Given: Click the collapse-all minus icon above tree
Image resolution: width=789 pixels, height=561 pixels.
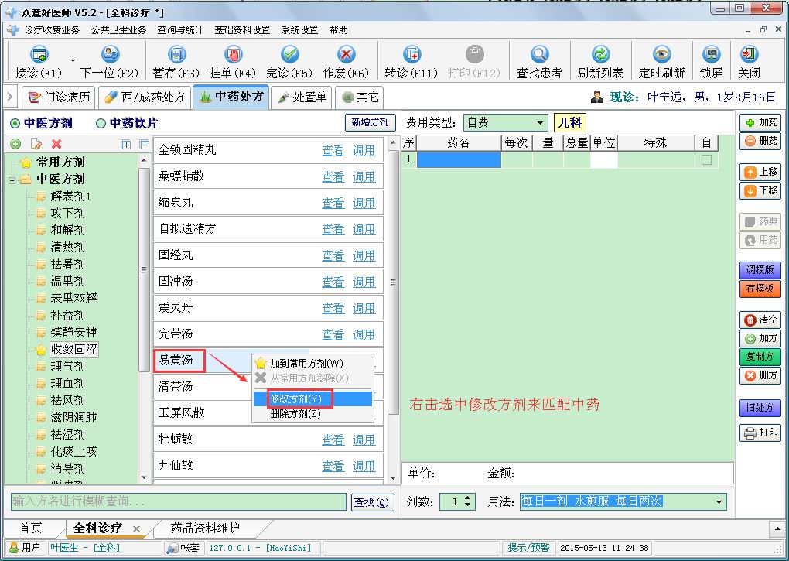Looking at the screenshot, I should (x=145, y=145).
